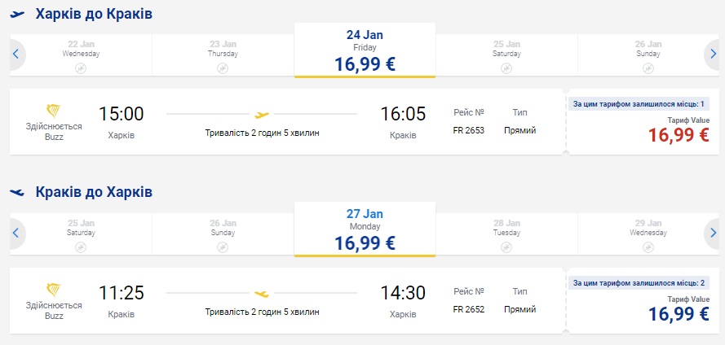Click the outbound plane icon beside Харків до Краків
Image resolution: width=725 pixels, height=345 pixels.
click(x=18, y=15)
